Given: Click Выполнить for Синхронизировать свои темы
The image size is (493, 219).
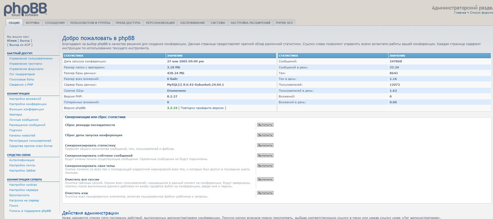Looking at the screenshot, I should coord(265,166).
